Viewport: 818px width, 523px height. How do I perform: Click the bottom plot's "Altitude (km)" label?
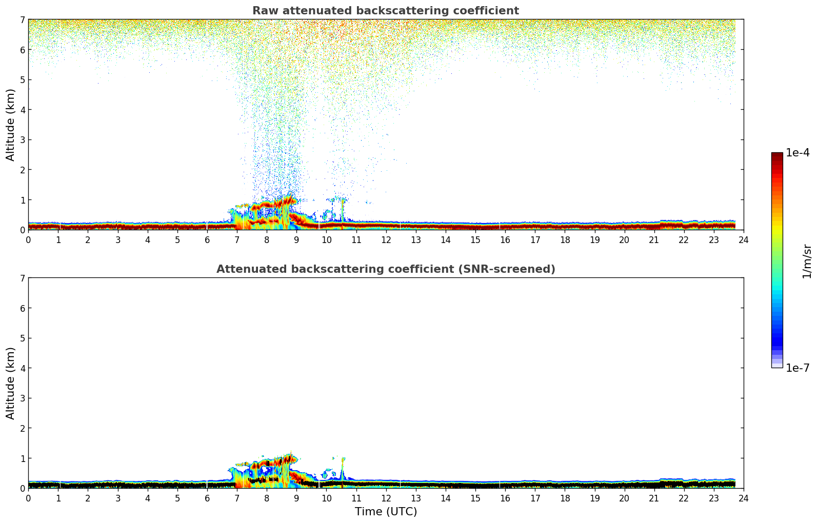[x=11, y=383]
